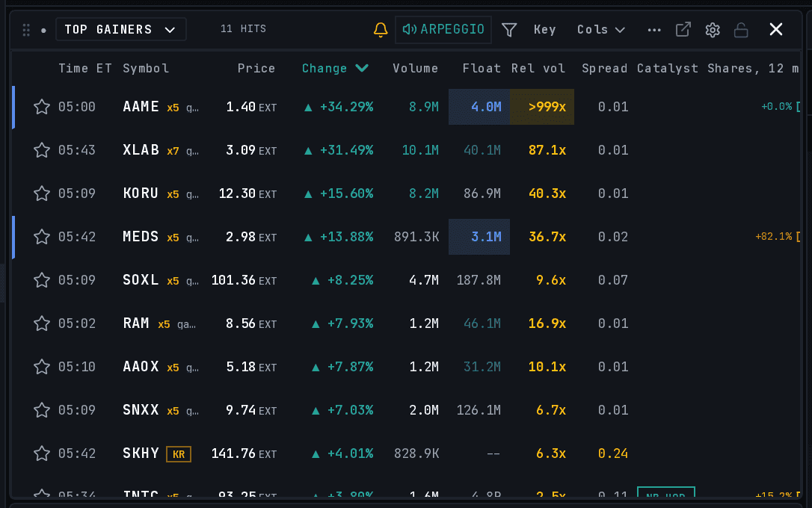Open the TOP GAINERS scanner dropdown
Viewport: 812px width, 508px height.
pos(120,29)
